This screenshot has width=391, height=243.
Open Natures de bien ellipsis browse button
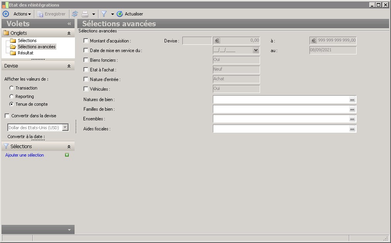(x=352, y=100)
